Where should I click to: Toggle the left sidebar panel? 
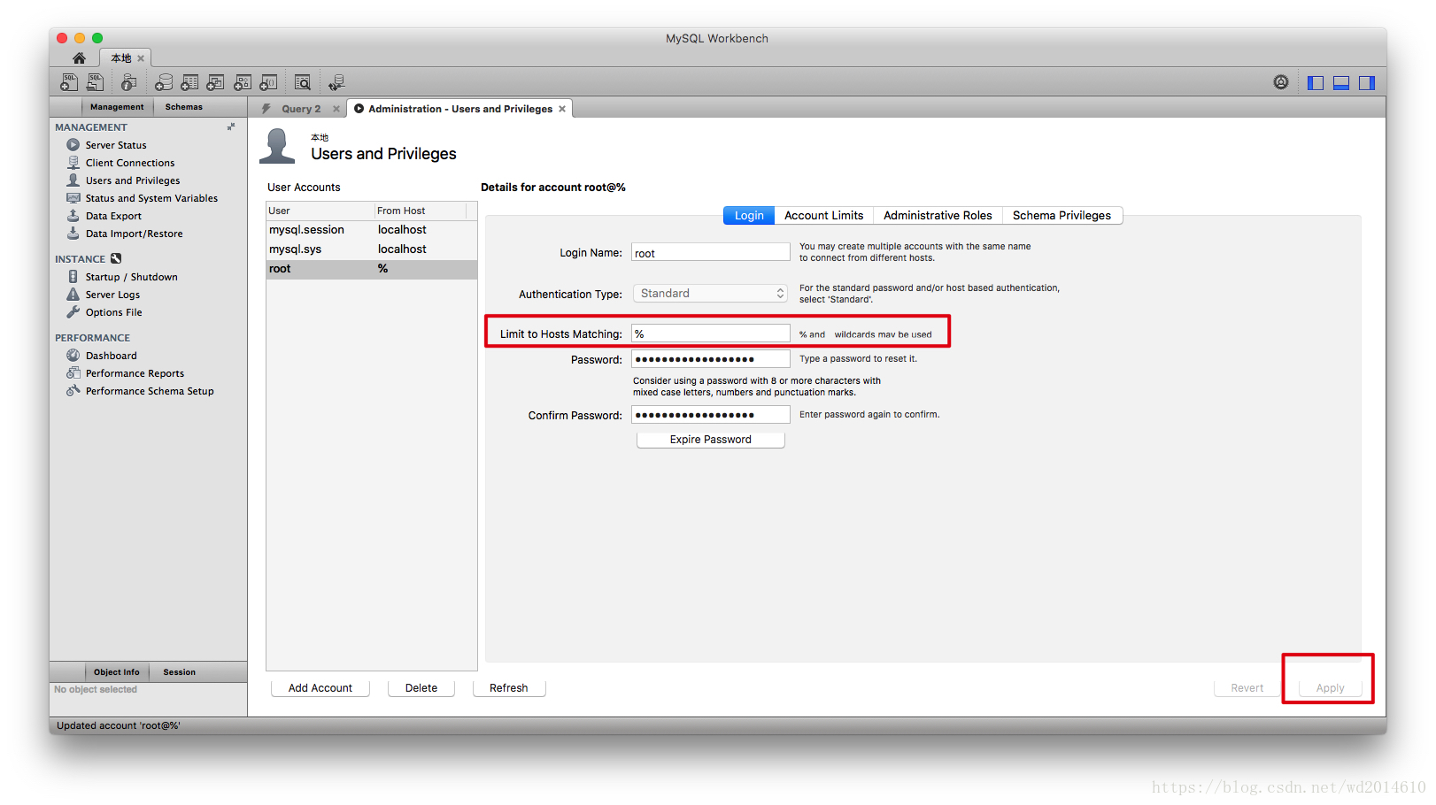(1316, 82)
